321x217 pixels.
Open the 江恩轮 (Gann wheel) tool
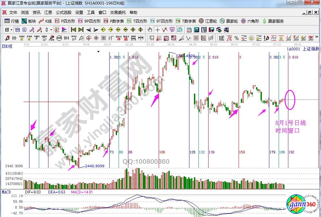pyautogui.click(x=208, y=21)
